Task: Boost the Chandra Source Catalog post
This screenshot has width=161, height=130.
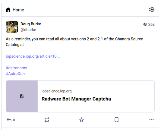Action: (47, 120)
